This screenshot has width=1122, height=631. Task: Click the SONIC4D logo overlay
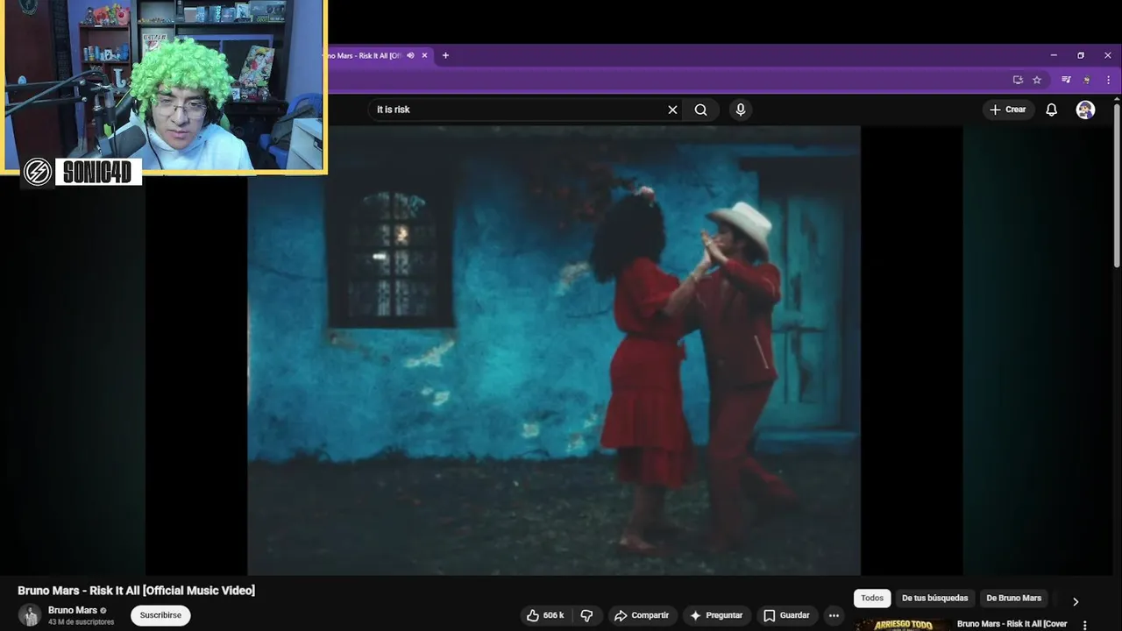point(82,172)
